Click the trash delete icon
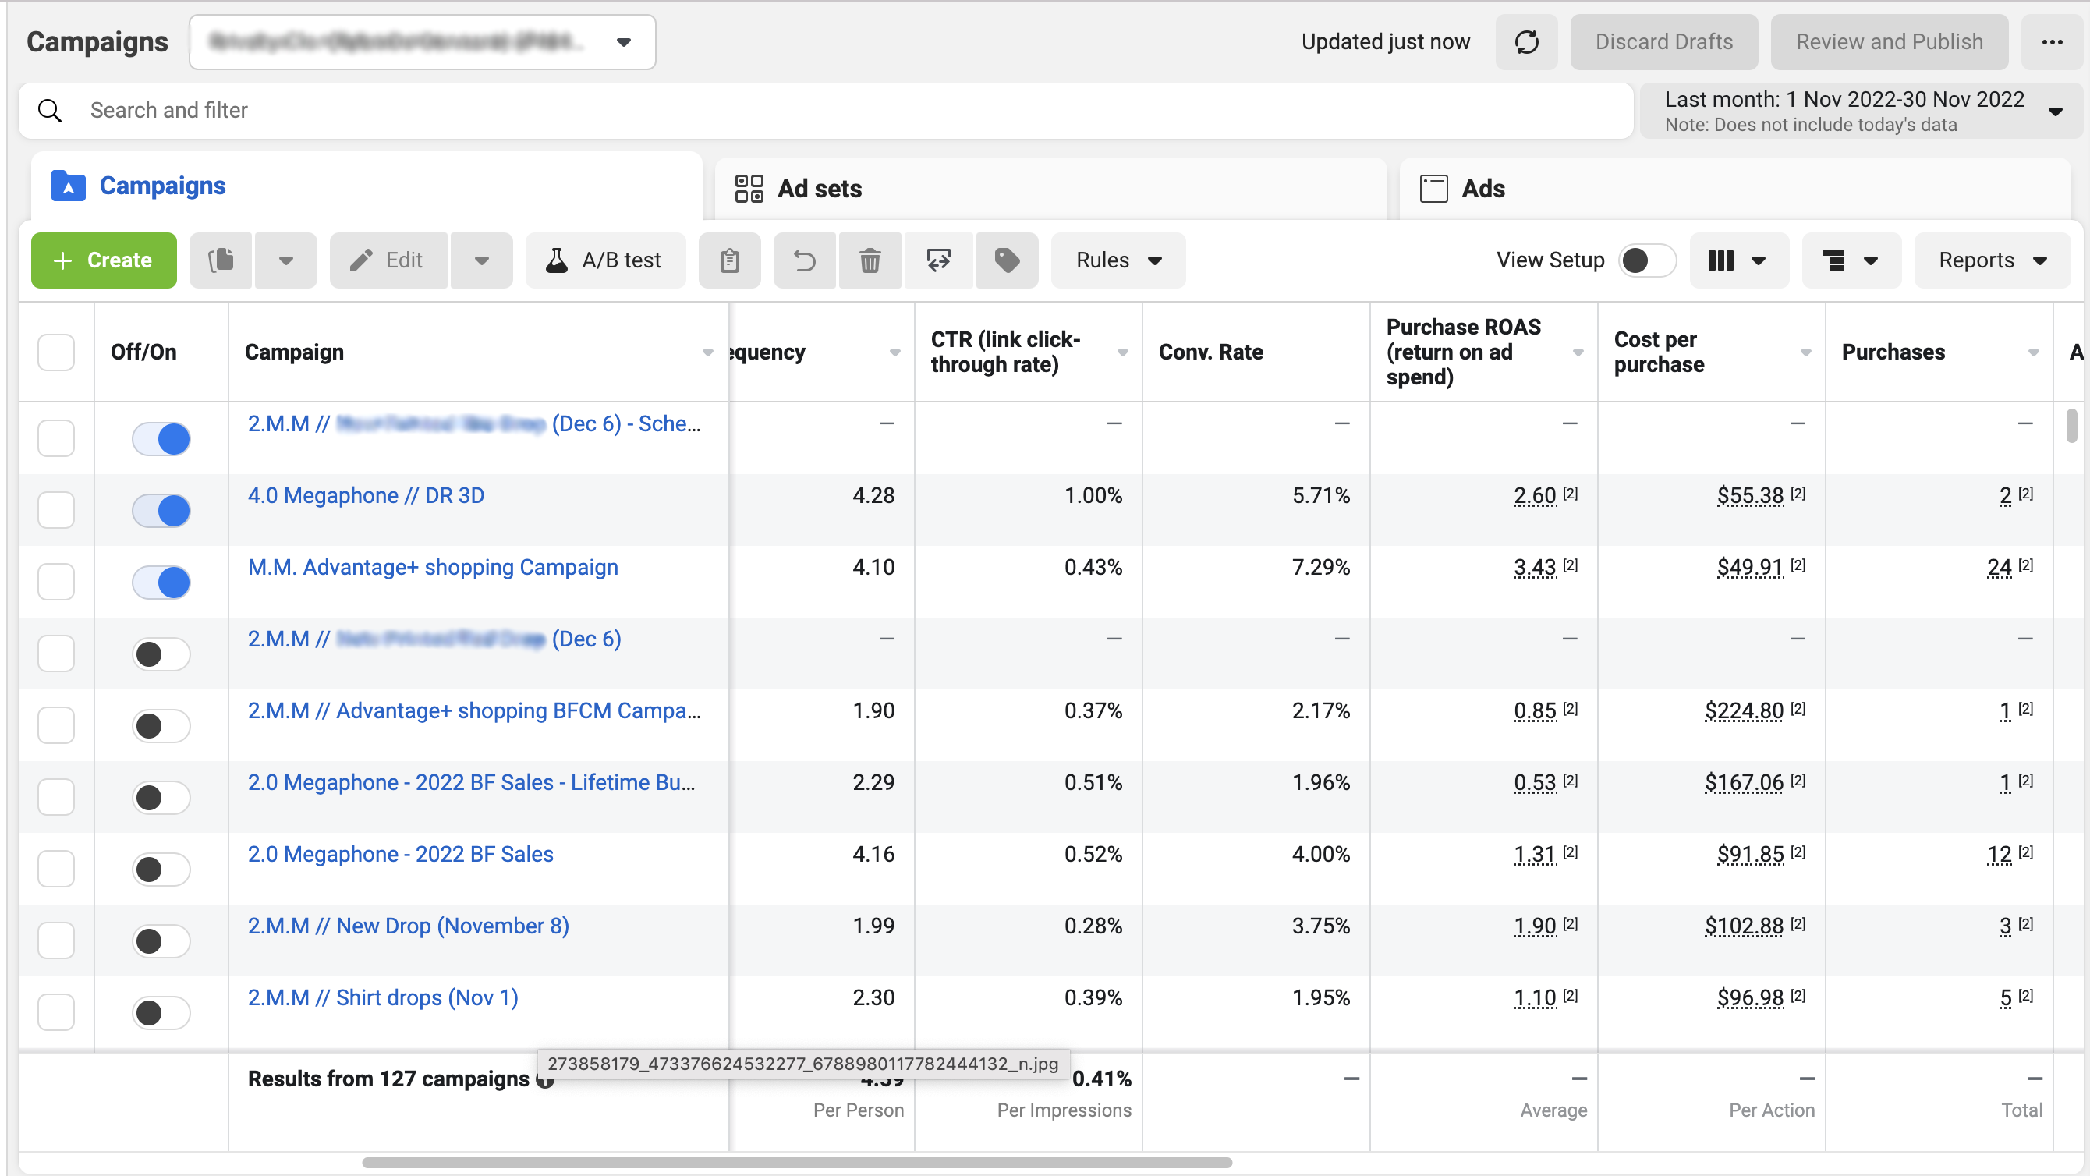Image resolution: width=2090 pixels, height=1176 pixels. pos(870,260)
